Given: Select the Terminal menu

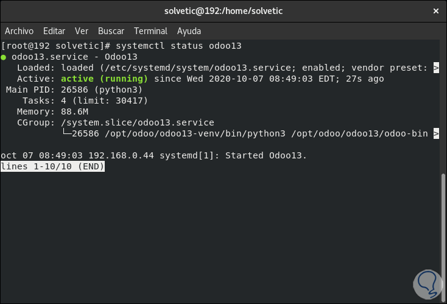Looking at the screenshot, I should tap(150, 30).
